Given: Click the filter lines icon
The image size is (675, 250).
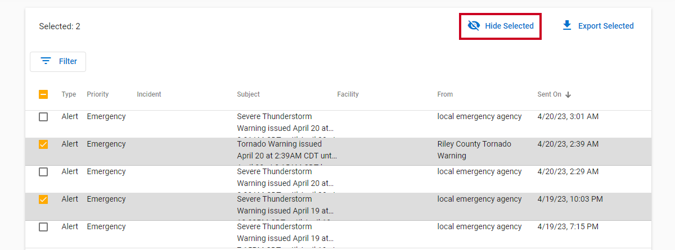Looking at the screenshot, I should [46, 61].
